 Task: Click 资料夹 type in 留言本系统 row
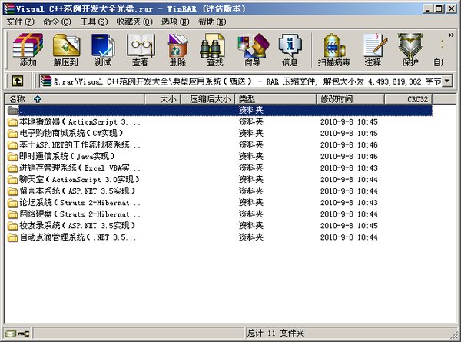point(250,191)
